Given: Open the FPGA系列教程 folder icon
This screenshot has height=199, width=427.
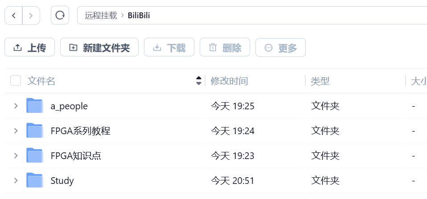Looking at the screenshot, I should [35, 130].
